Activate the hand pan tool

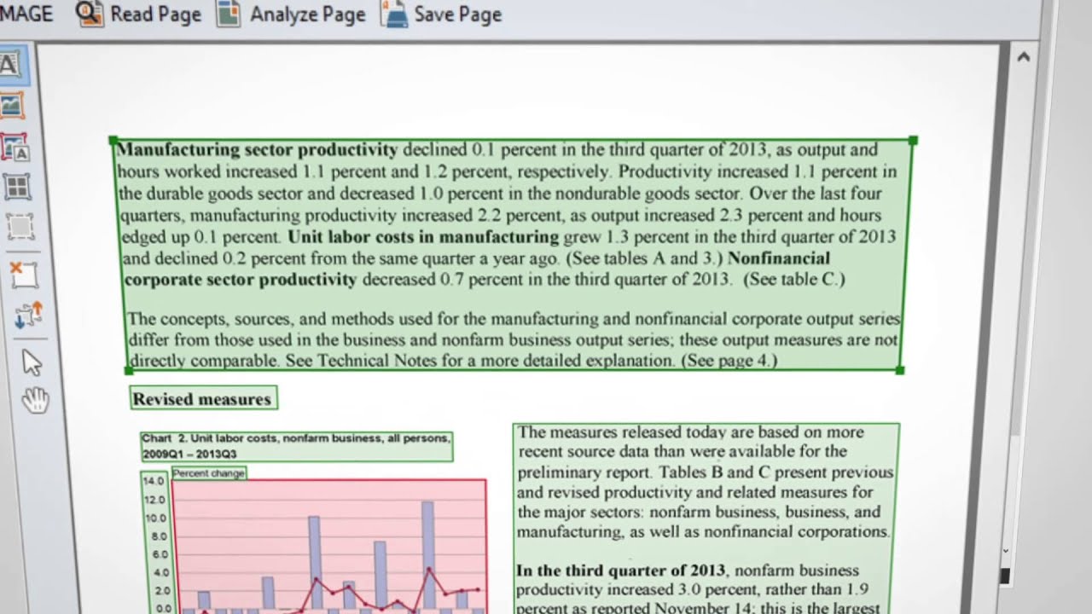pyautogui.click(x=36, y=399)
